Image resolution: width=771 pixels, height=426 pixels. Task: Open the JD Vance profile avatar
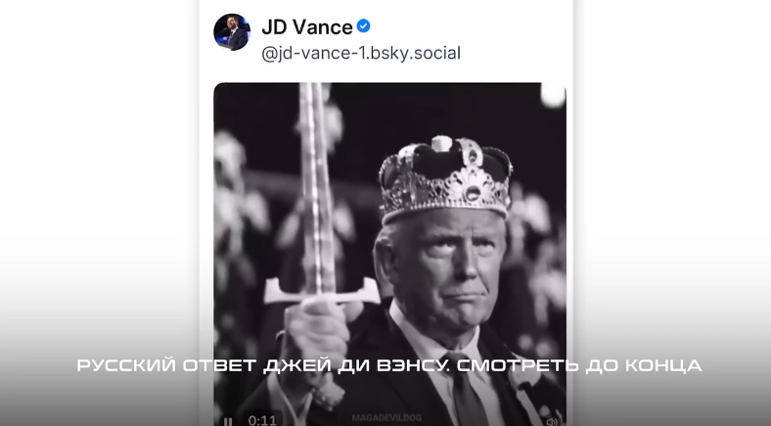point(232,32)
